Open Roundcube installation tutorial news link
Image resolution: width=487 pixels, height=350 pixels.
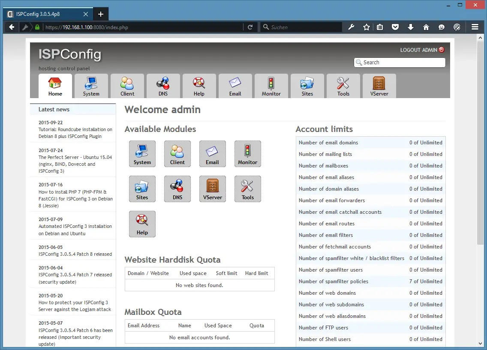[x=75, y=133]
